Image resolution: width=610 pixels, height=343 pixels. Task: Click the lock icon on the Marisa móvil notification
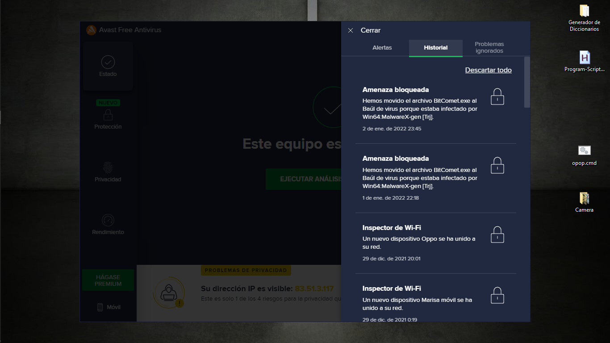coord(497,295)
